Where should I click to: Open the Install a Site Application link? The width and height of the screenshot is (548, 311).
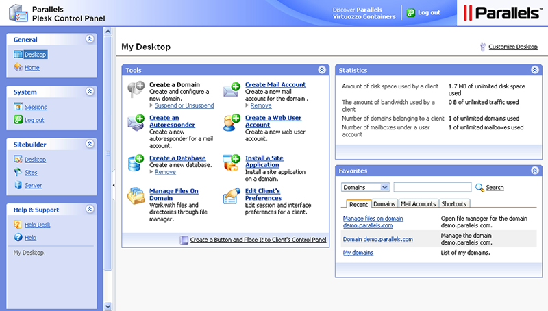pos(264,162)
